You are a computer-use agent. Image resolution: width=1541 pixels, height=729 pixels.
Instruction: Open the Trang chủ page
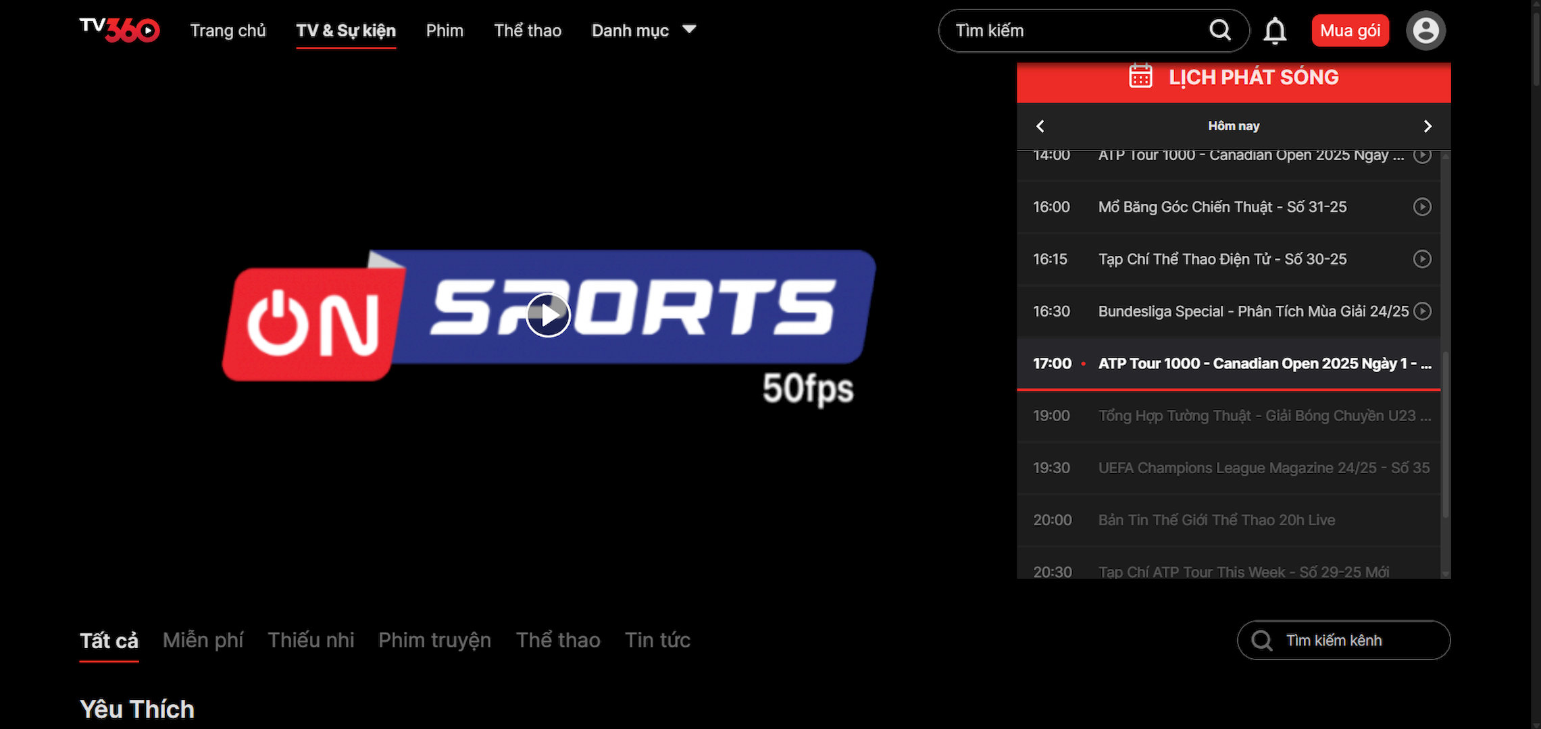click(x=228, y=30)
